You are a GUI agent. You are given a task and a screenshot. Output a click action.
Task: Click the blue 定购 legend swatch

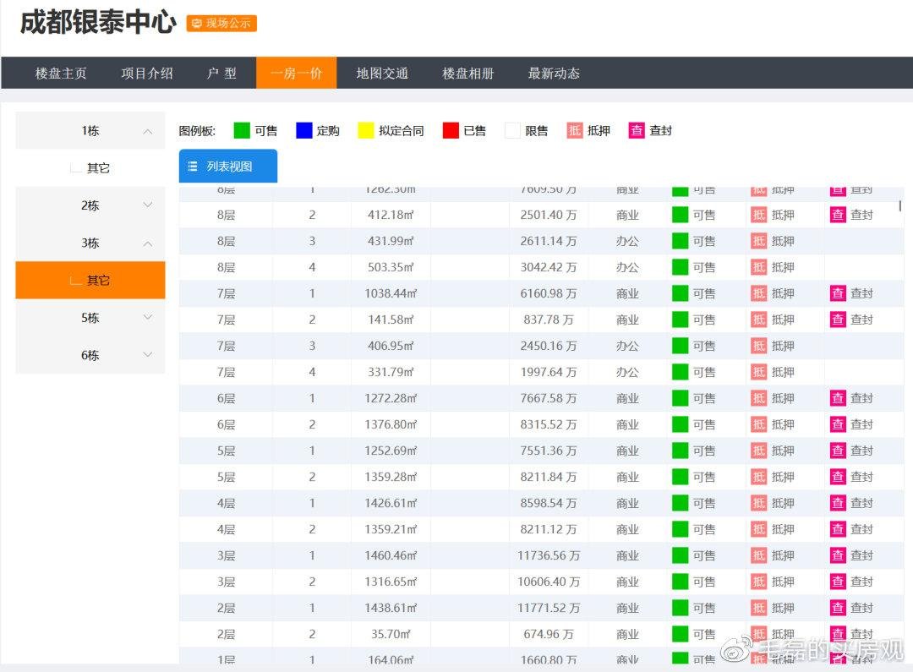pyautogui.click(x=304, y=130)
